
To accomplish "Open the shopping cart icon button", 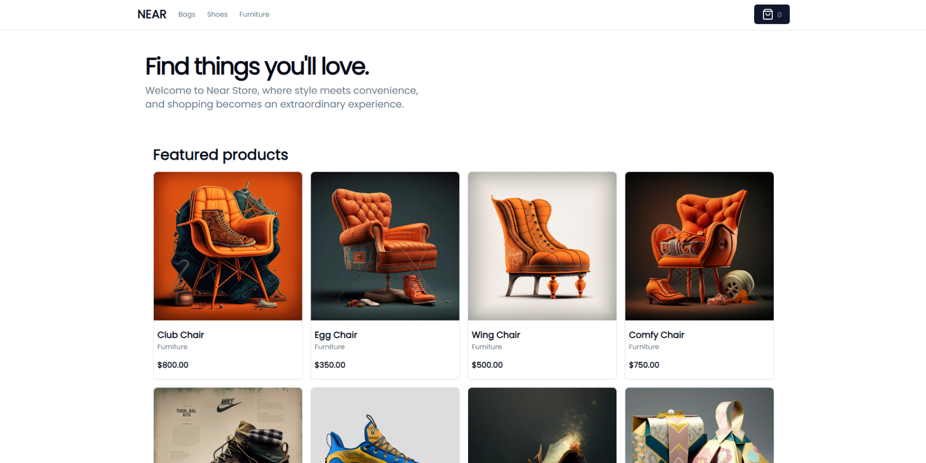I will [x=771, y=14].
